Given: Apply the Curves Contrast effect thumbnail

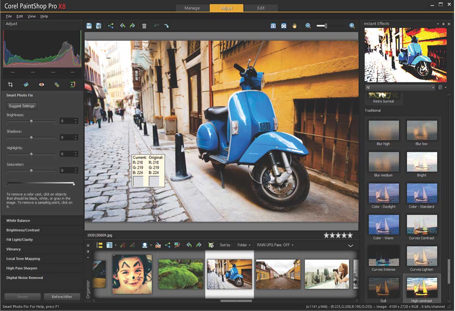Looking at the screenshot, I should click(422, 225).
